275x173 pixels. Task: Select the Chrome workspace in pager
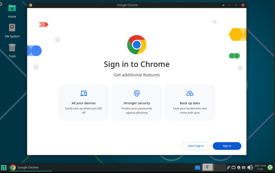pos(208,167)
